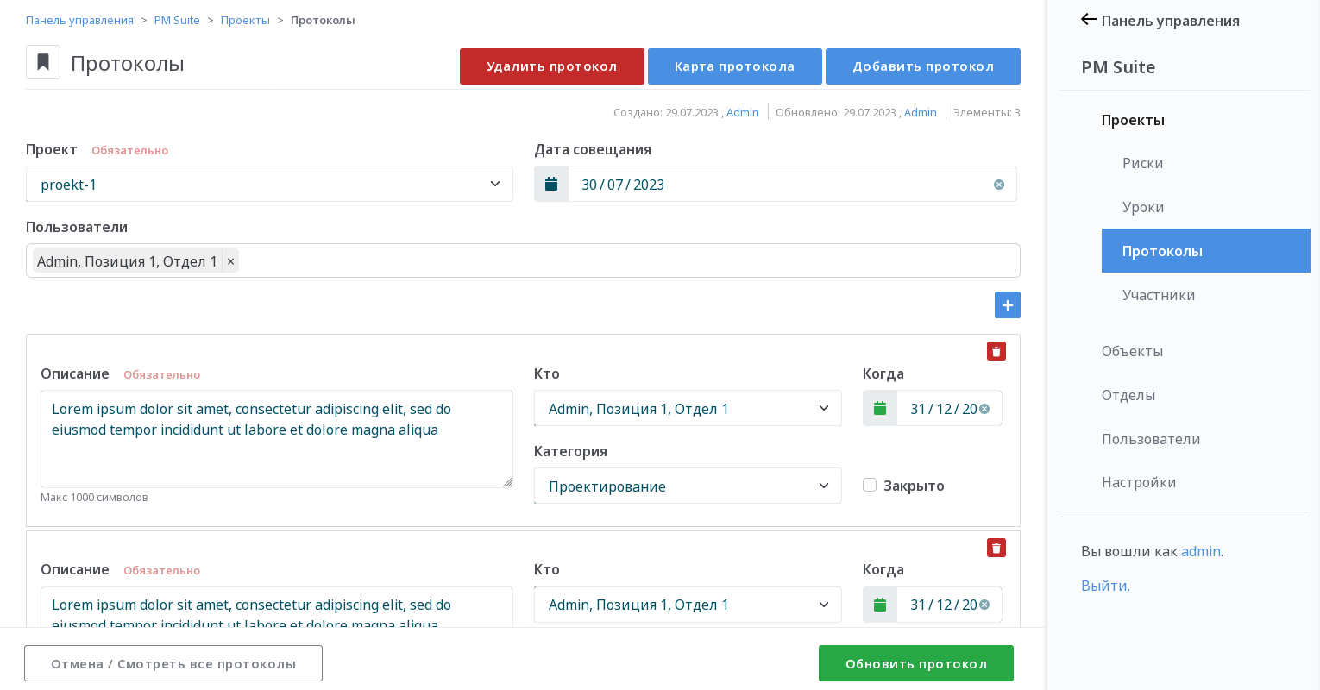
Task: Open second item's Кто dropdown
Action: coord(688,605)
